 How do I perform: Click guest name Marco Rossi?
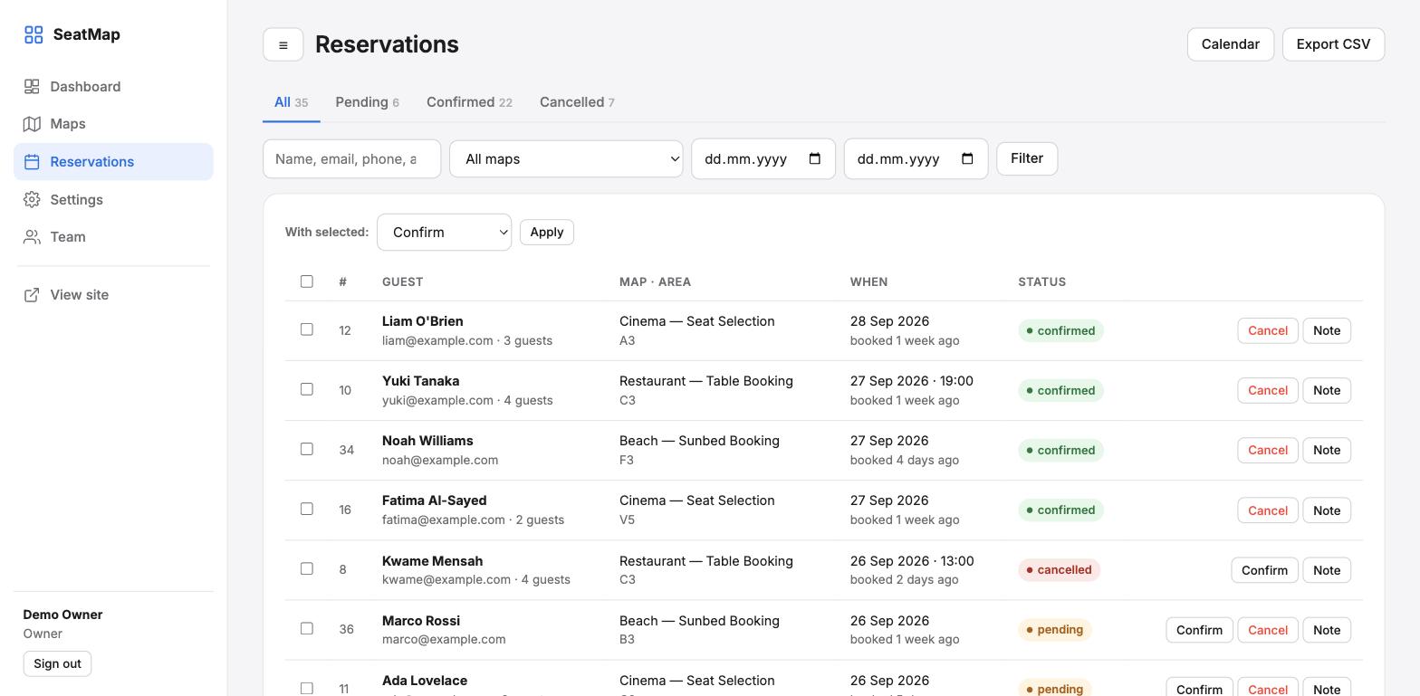pos(421,621)
